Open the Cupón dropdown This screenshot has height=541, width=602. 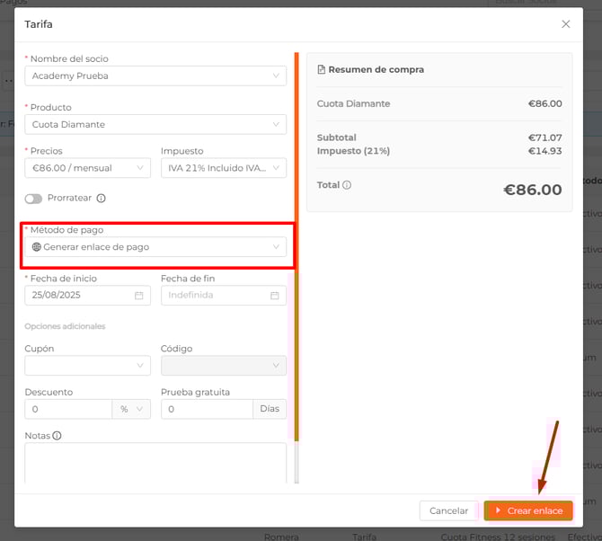(88, 366)
